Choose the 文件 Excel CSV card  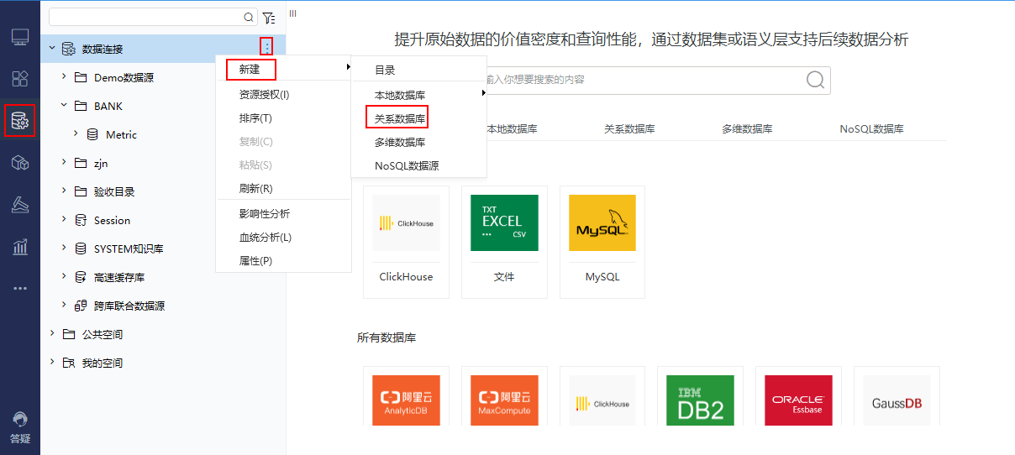click(x=504, y=242)
